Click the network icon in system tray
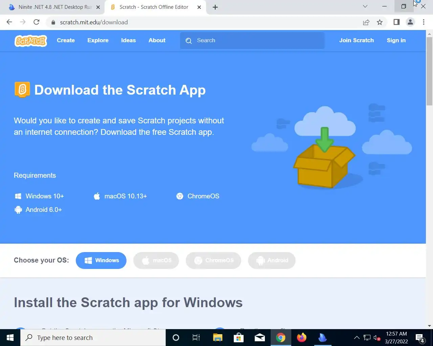This screenshot has height=346, width=433. pos(367,338)
